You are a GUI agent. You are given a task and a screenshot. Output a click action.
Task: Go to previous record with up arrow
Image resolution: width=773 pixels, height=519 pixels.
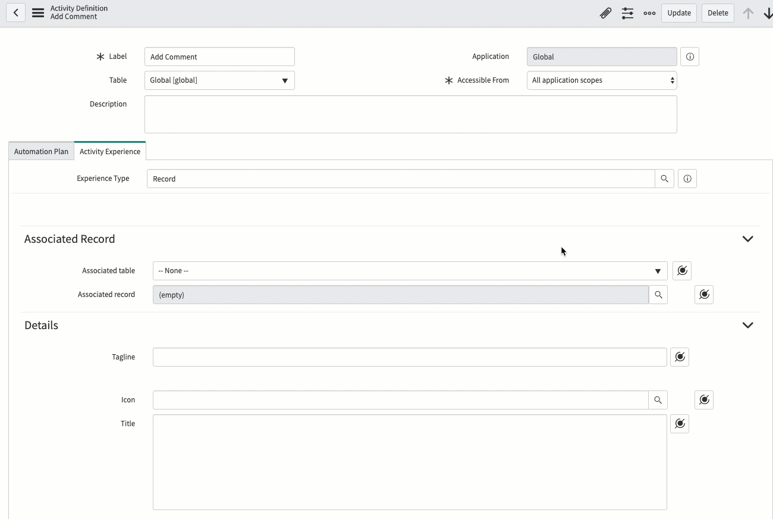[x=748, y=12]
